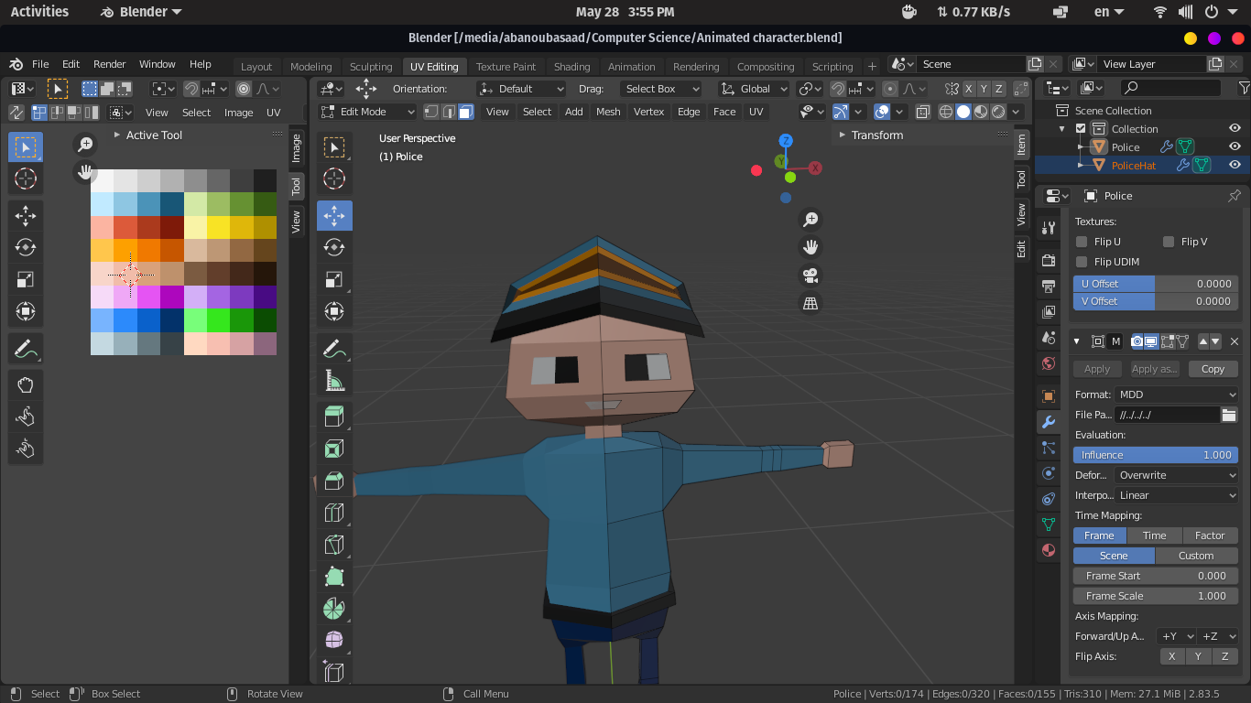Choose the Smooth Vertices tool
This screenshot has width=1251, height=703.
coord(334,640)
